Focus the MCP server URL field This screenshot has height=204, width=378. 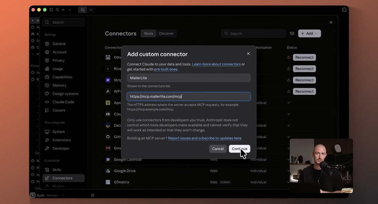[x=189, y=96]
